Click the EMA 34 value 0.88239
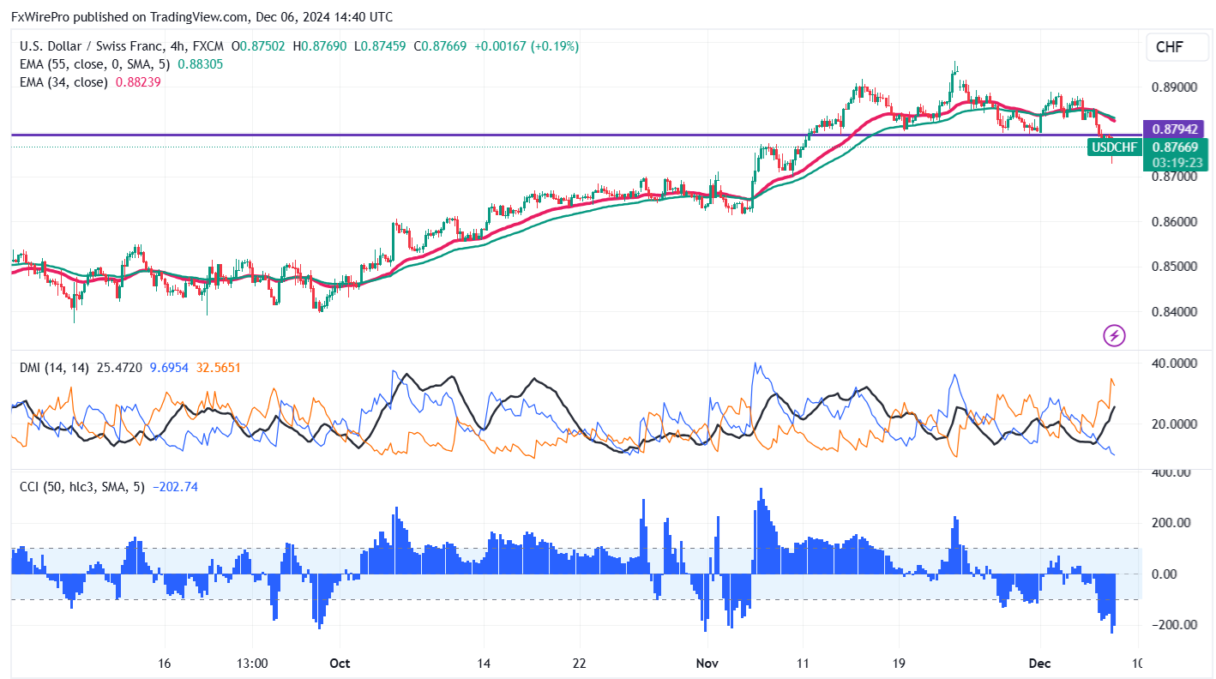 (x=138, y=82)
